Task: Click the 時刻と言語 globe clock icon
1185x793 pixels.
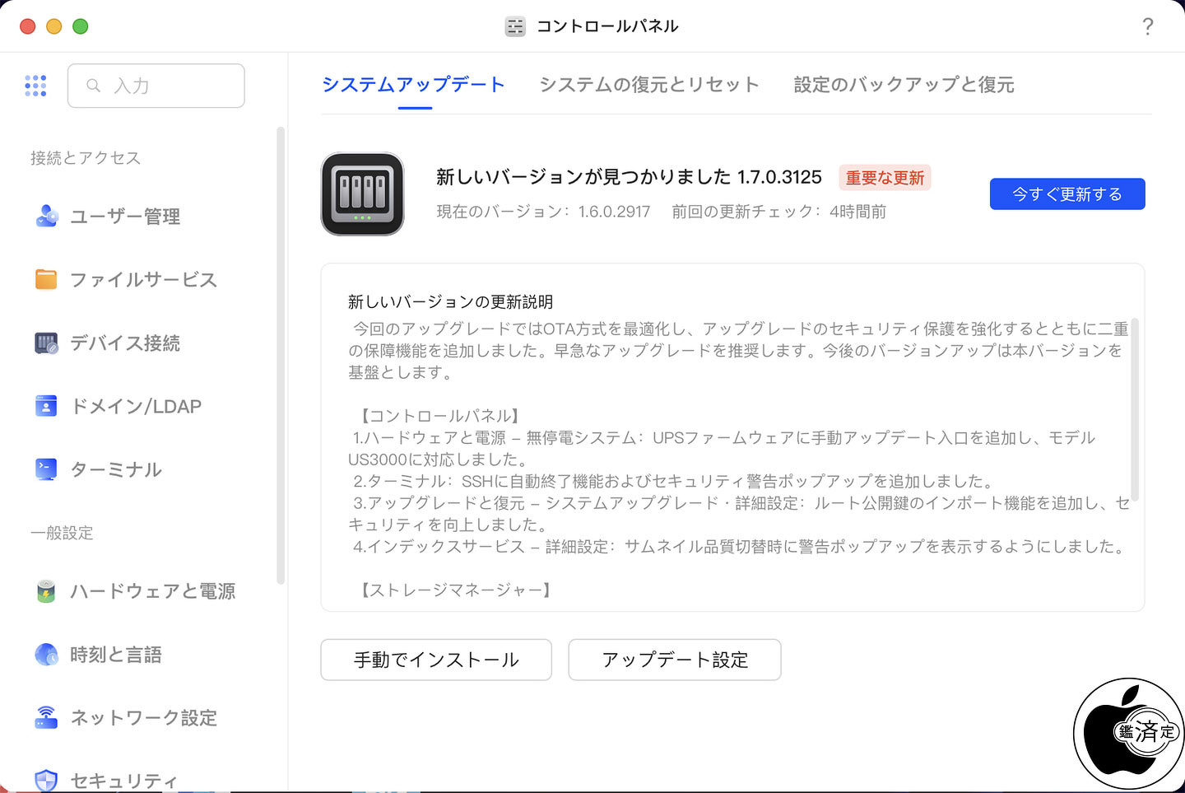Action: pos(47,655)
